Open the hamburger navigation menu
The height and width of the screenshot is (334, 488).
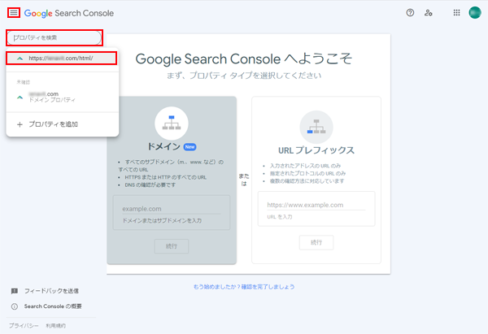14,13
